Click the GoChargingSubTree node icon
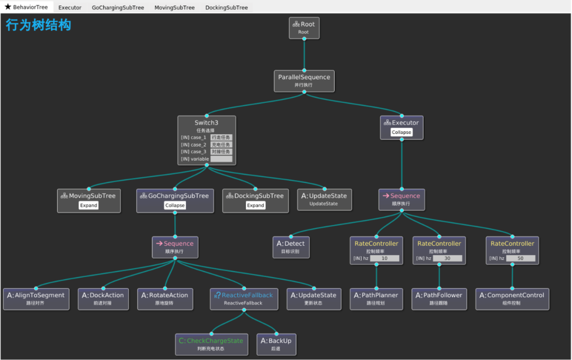 [x=144, y=196]
